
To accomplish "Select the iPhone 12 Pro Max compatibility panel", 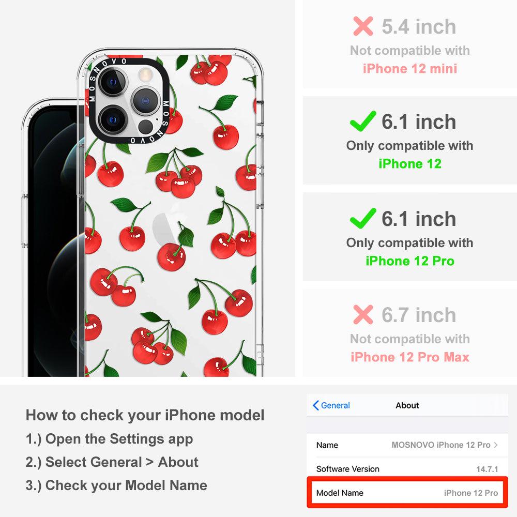I will coord(410,333).
